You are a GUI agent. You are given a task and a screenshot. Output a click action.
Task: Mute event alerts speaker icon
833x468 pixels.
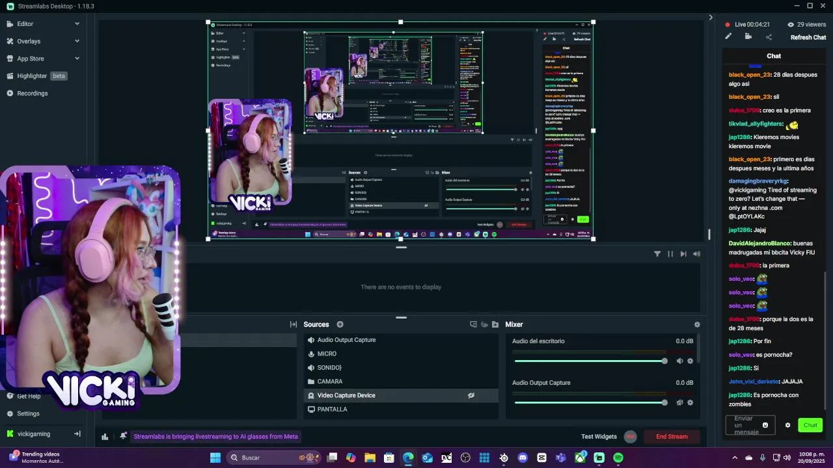click(696, 254)
